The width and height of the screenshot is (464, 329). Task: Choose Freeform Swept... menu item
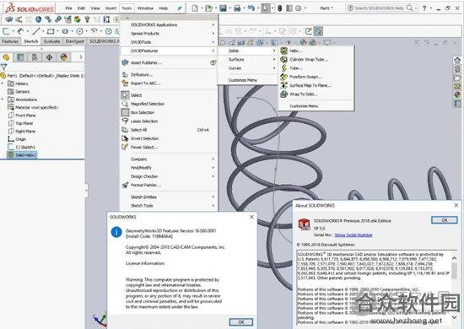click(316, 77)
